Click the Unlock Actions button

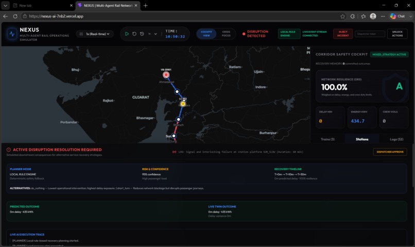(397, 34)
